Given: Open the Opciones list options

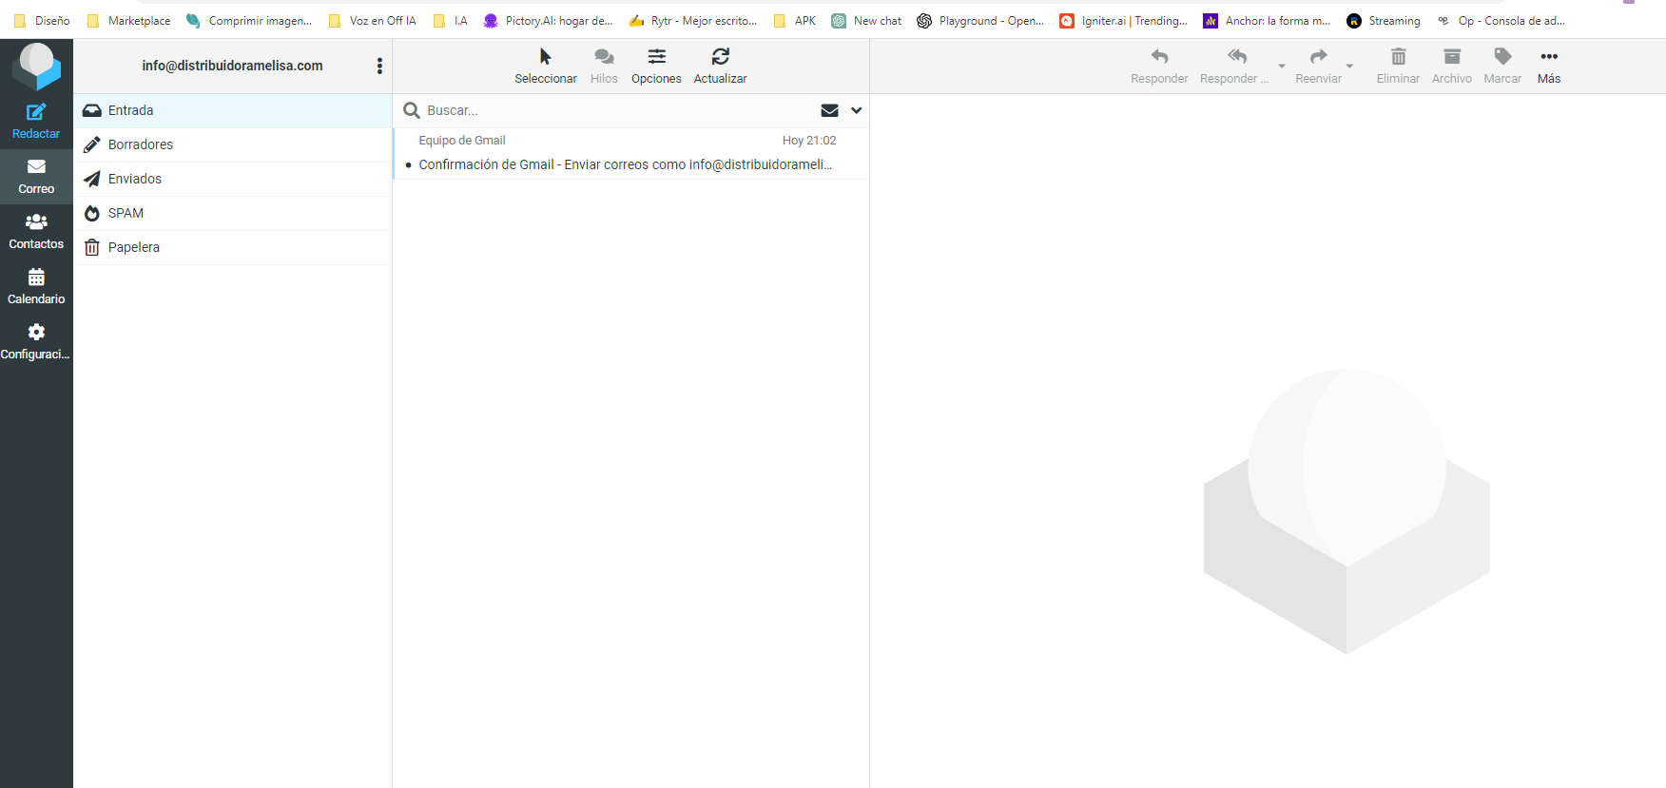Looking at the screenshot, I should click(656, 66).
